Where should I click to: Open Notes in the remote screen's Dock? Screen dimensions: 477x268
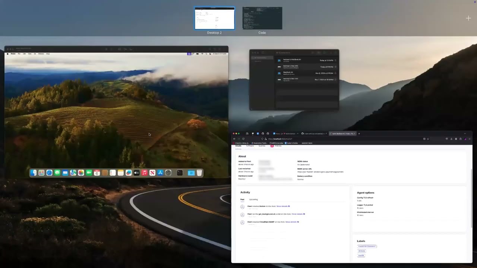coord(121,173)
